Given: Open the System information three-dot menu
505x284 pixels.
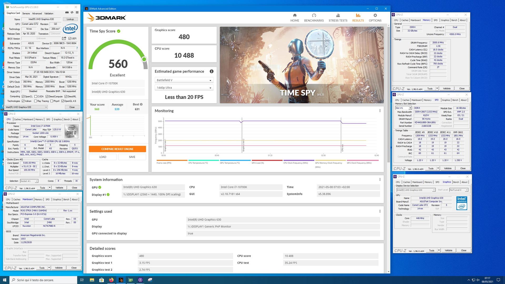Looking at the screenshot, I should (x=380, y=180).
